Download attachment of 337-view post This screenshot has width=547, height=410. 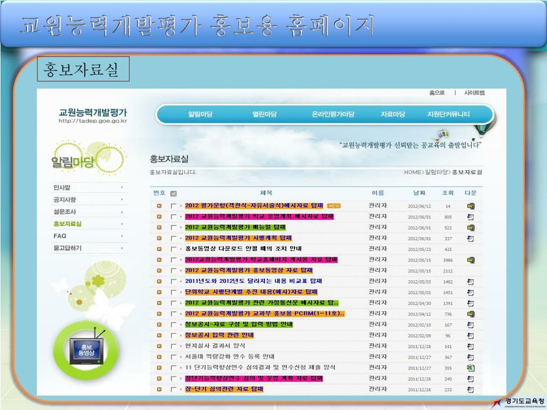pos(471,239)
